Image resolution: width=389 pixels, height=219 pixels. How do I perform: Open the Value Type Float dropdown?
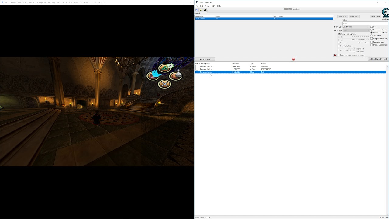point(356,30)
